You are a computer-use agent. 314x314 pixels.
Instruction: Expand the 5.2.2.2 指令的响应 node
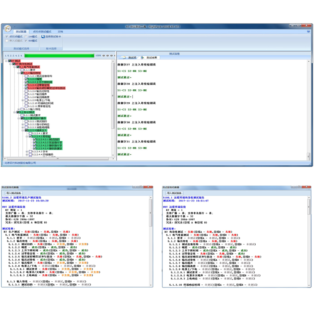pyautogui.click(x=22, y=124)
